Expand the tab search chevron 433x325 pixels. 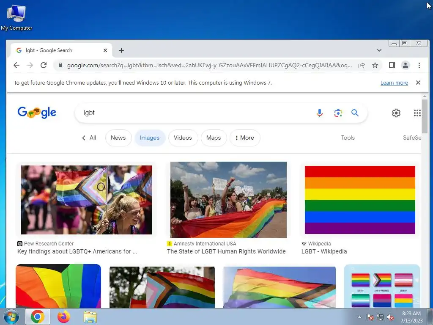click(x=379, y=50)
